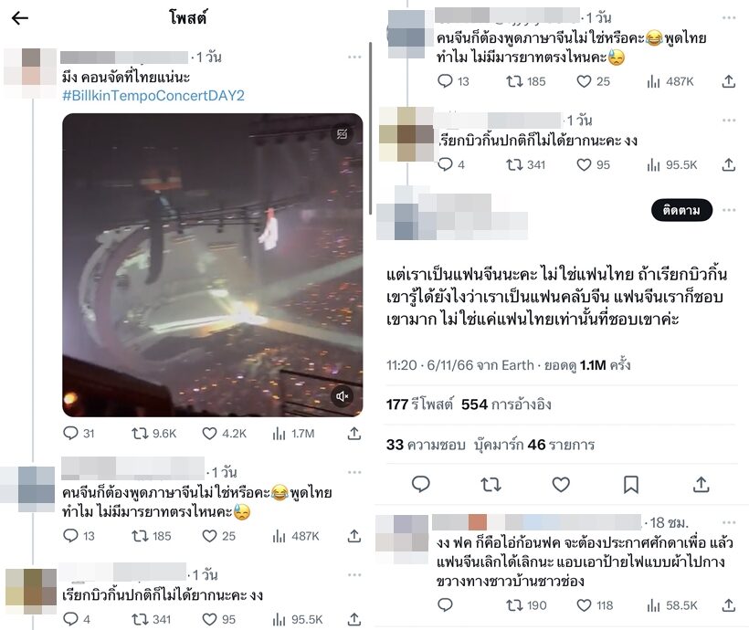
Task: Bookmark the focused tweet
Action: [x=631, y=484]
